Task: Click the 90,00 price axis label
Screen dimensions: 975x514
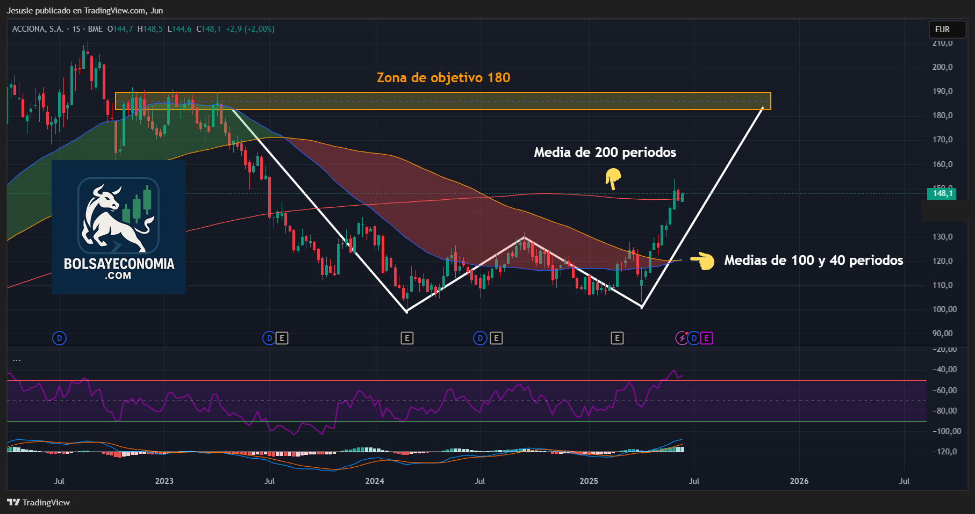Action: (943, 334)
